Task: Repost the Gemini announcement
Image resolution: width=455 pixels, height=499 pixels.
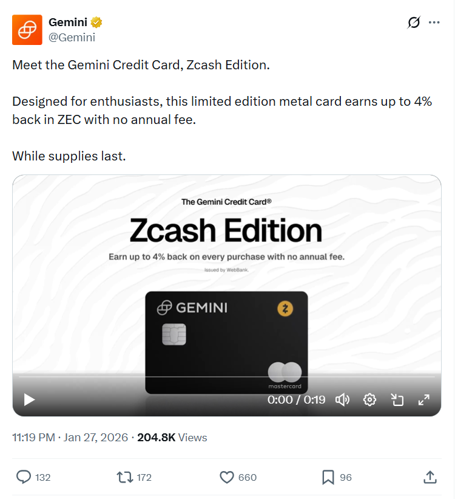Action: [125, 478]
